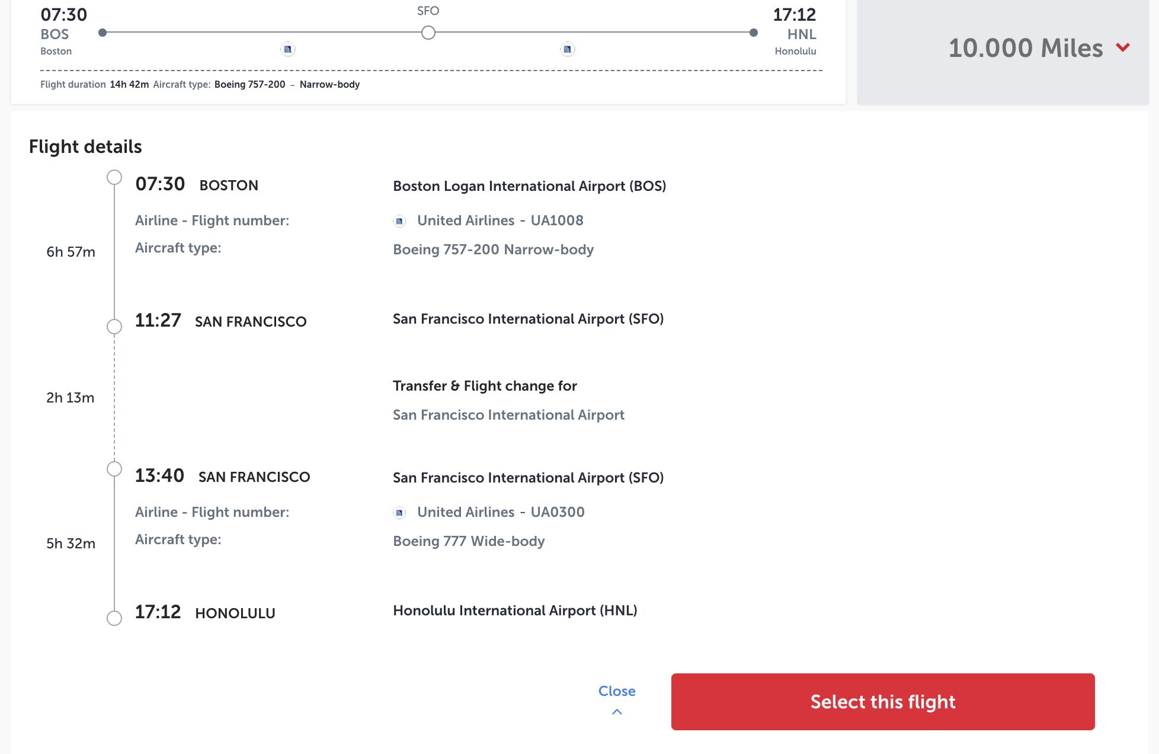
Task: Click the Honolulu arrival dot on route
Action: pyautogui.click(x=754, y=33)
